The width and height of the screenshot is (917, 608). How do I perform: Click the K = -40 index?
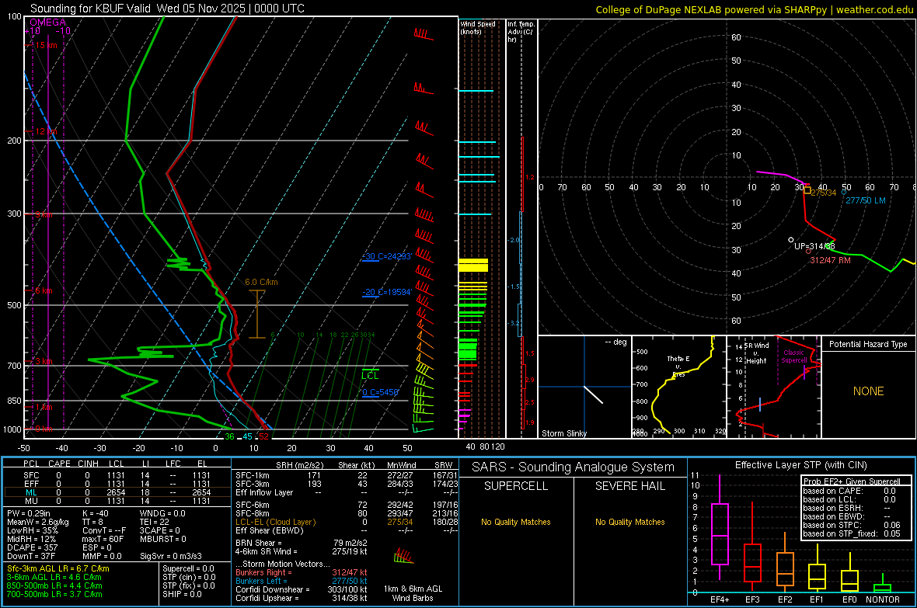click(x=96, y=513)
